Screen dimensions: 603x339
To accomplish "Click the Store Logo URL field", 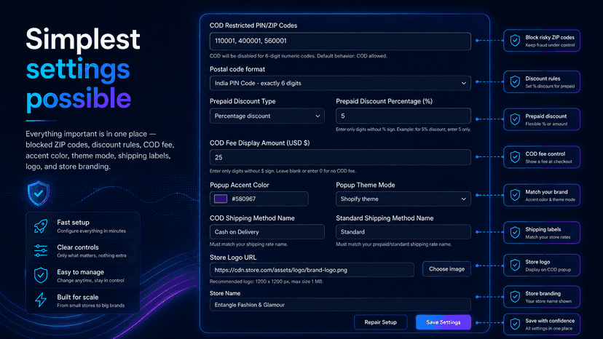I will 312,270.
